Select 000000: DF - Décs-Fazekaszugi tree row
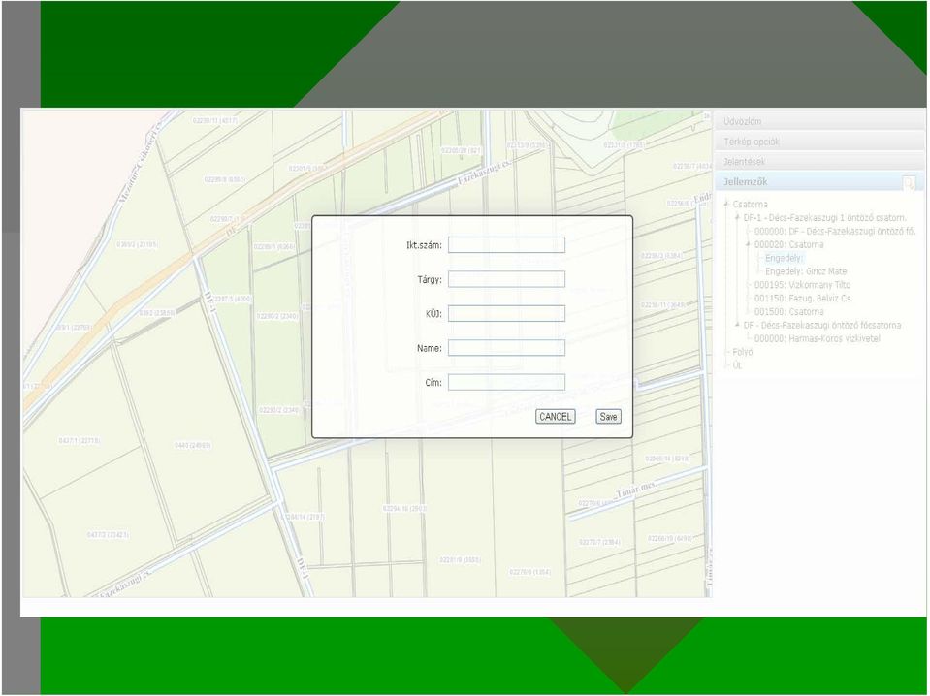The image size is (930, 696). [835, 232]
